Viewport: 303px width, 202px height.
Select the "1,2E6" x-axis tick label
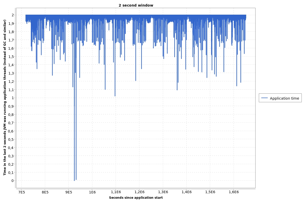click(139, 192)
